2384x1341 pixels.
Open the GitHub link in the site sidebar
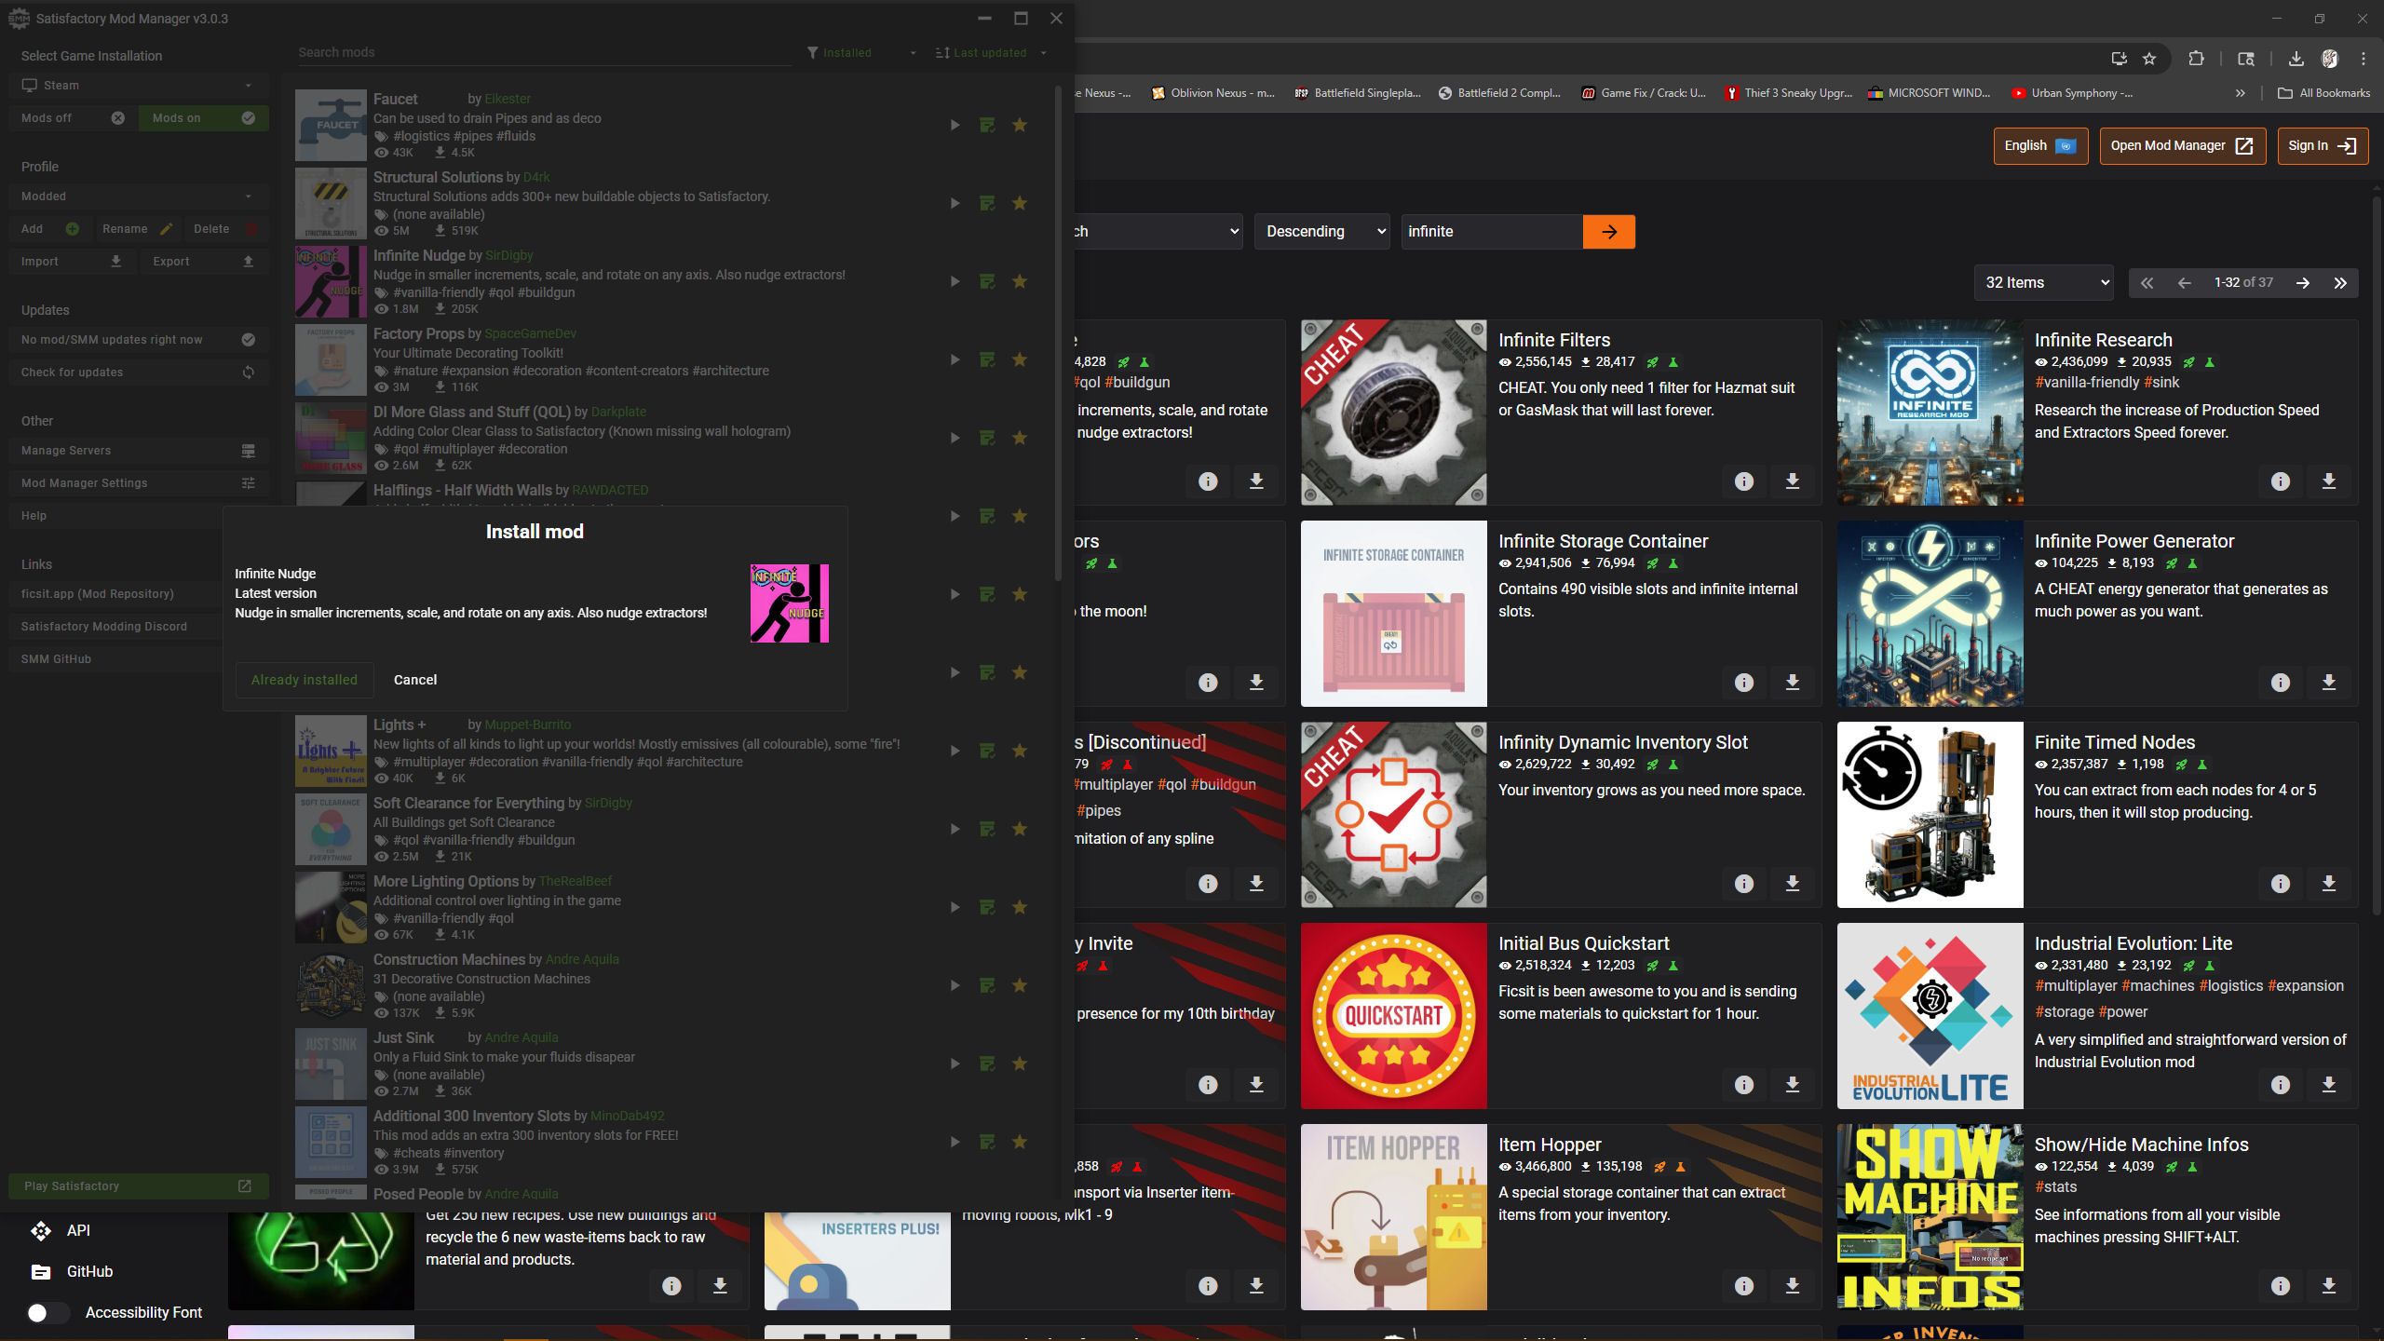(89, 1272)
